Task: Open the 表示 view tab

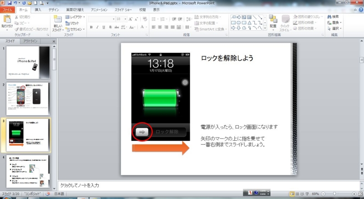Action: [156, 10]
